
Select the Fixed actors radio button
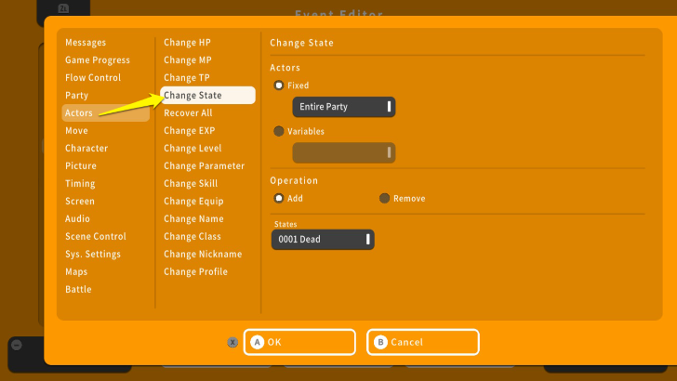pyautogui.click(x=279, y=85)
